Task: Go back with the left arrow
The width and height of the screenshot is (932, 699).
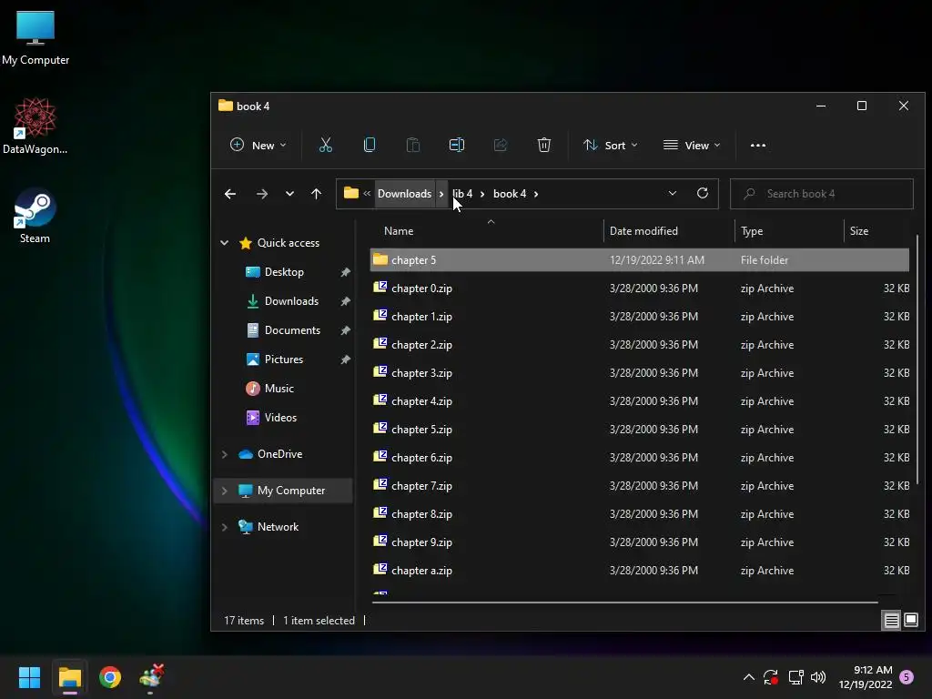Action: 230,194
